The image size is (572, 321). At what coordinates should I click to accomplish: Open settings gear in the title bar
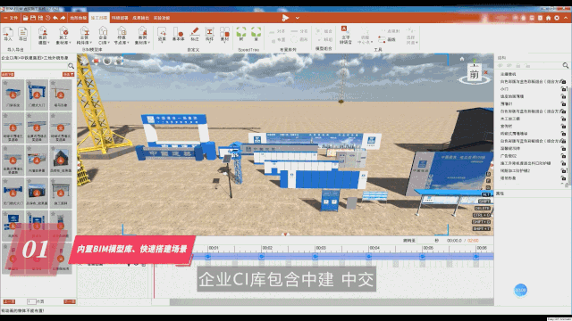[x=557, y=18]
